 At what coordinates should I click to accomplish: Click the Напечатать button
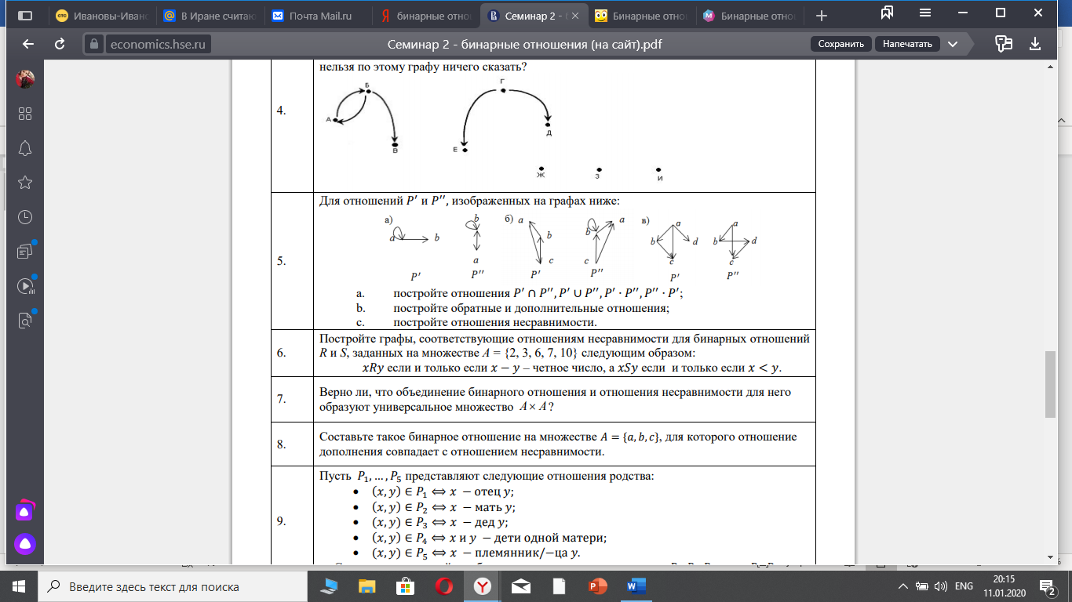(x=907, y=44)
